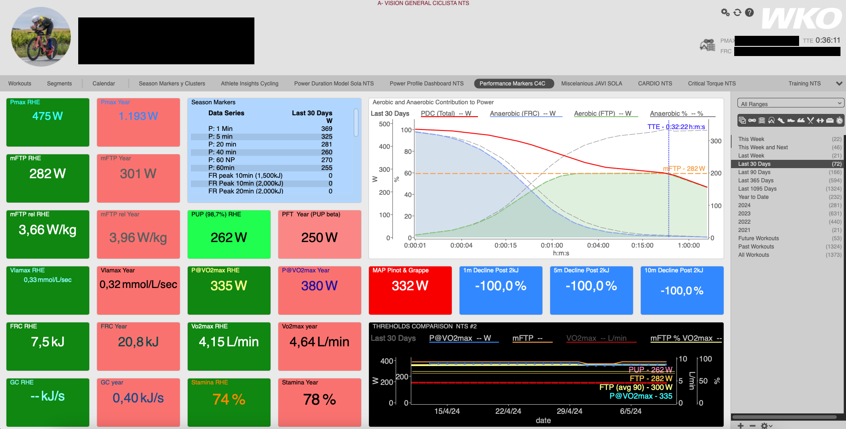Image resolution: width=846 pixels, height=429 pixels.
Task: Filter ranges by swimming wave icon
Action: pyautogui.click(x=801, y=120)
